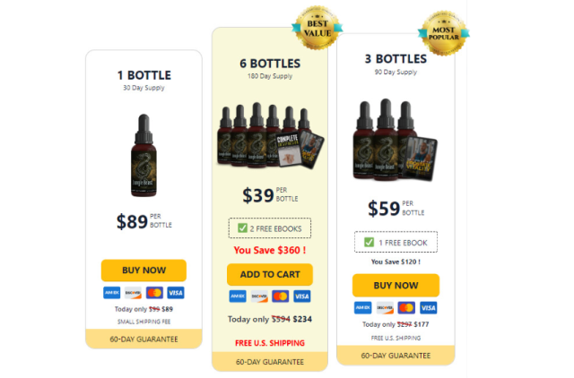574x378 pixels.
Task: Click the Discover icon in 6 Bottles card
Action: click(259, 296)
